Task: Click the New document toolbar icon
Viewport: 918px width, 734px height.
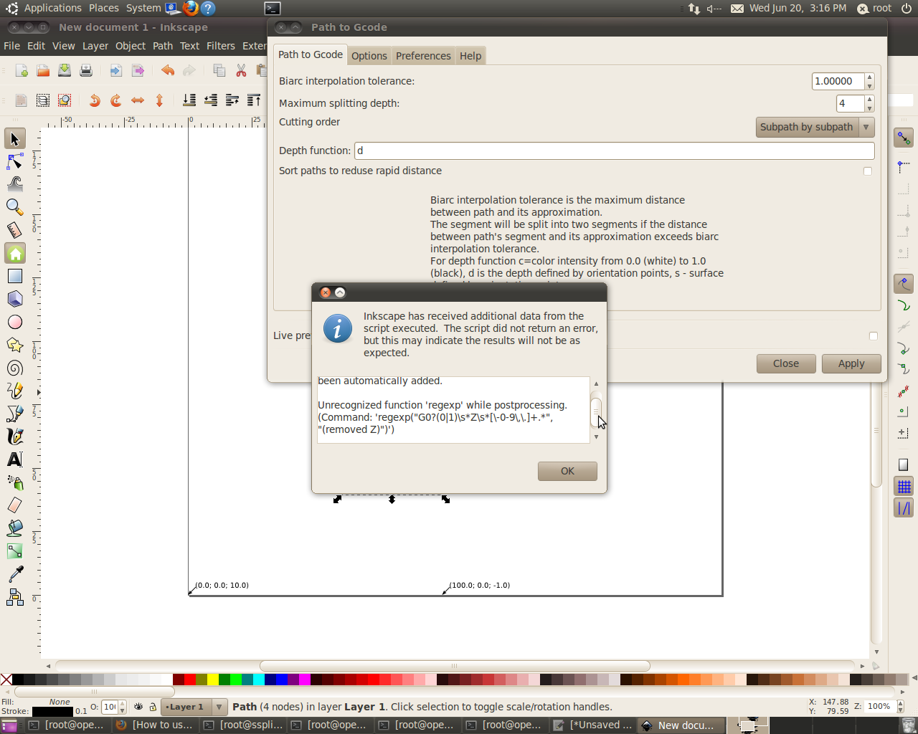Action: pos(22,70)
